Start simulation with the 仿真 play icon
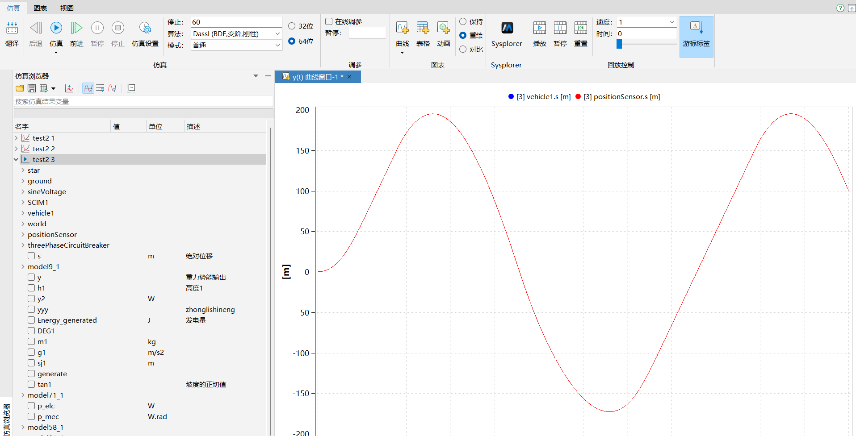 (56, 29)
